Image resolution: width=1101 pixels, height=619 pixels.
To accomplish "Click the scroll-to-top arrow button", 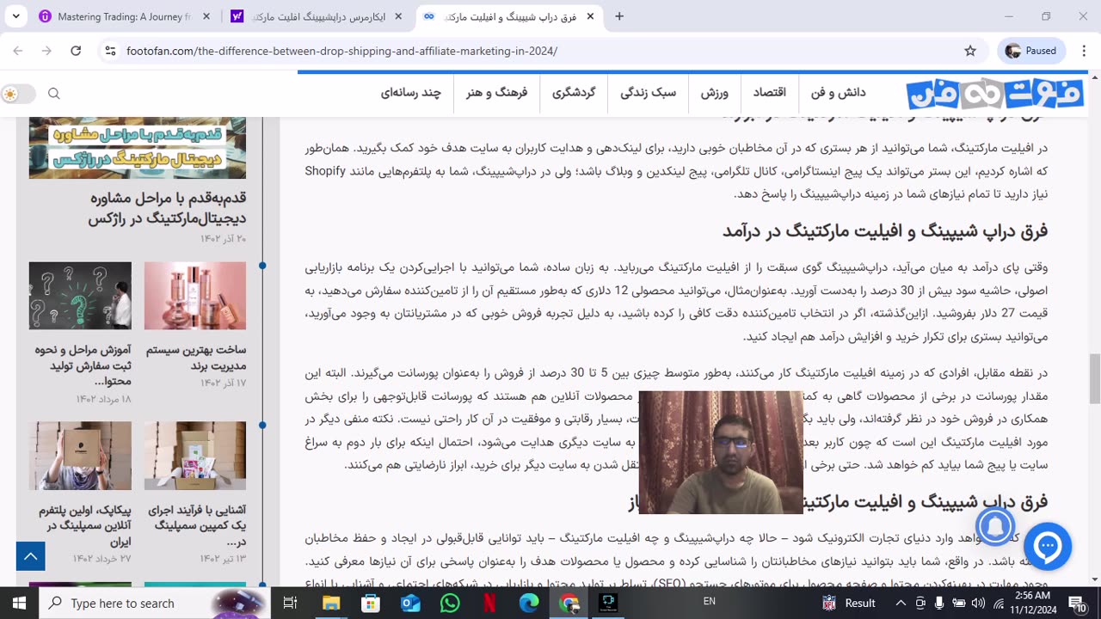I will coord(31,556).
